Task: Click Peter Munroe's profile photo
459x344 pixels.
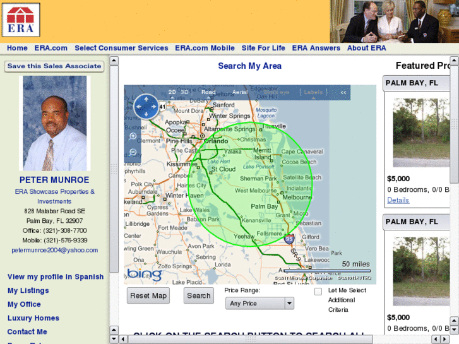Action: 54,124
